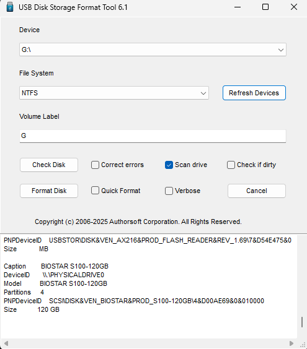Minimize the USB Disk Storage Format Tool window
This screenshot has height=349, width=307.
[238, 7]
